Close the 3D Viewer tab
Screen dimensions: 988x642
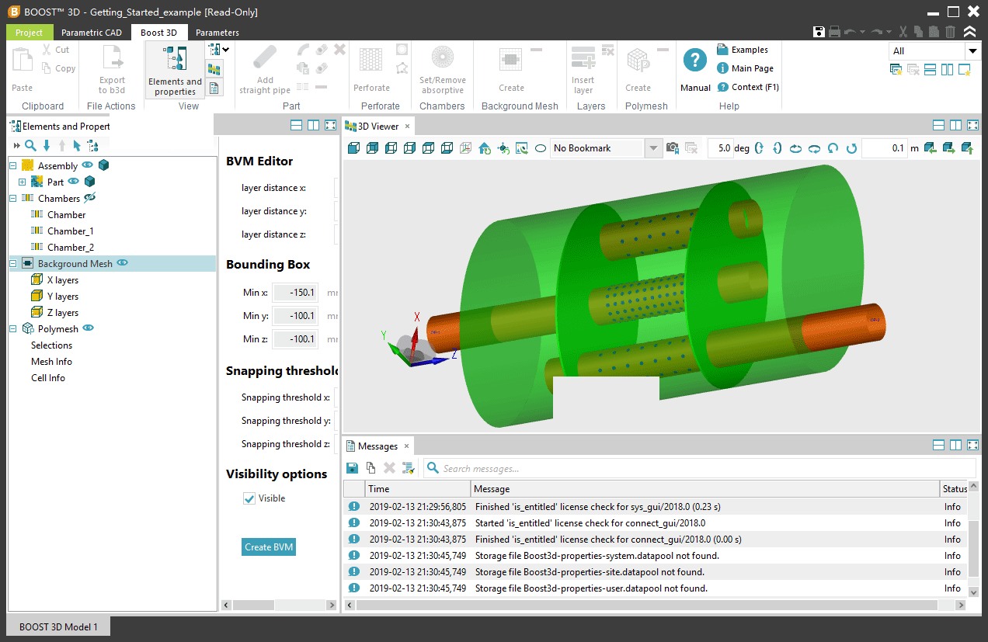(406, 126)
